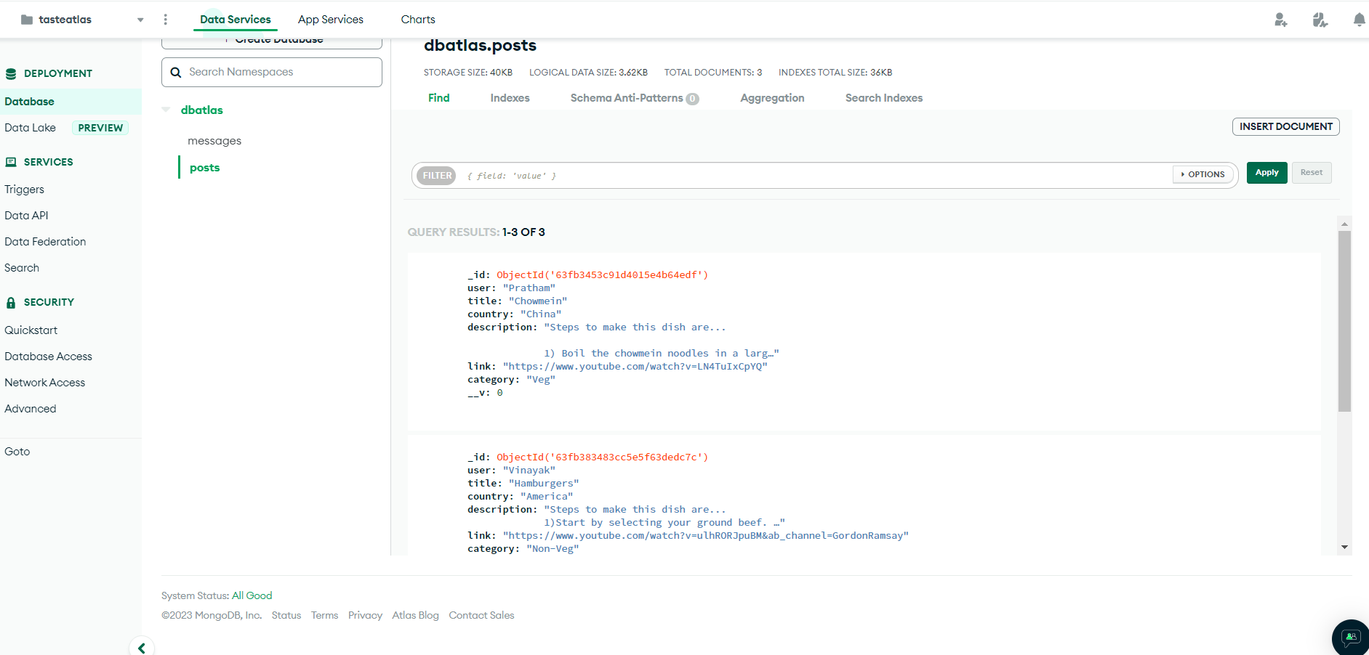Click the results scrollbar up arrow
Screen dimensions: 1369x655
1345,224
